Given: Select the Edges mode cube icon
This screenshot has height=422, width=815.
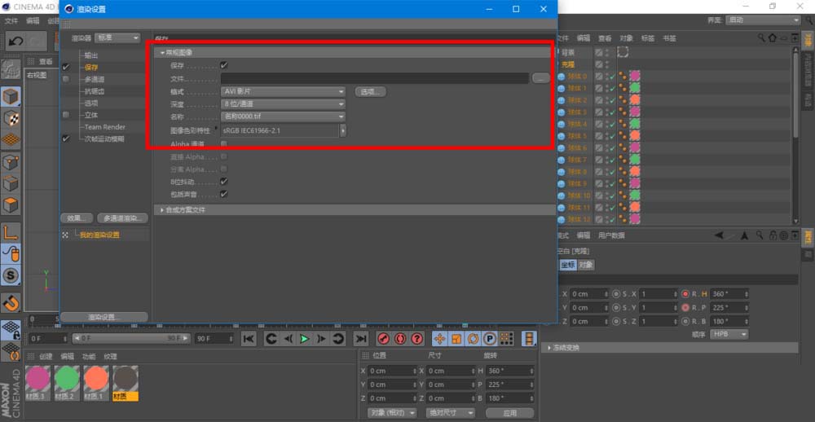Looking at the screenshot, I should [11, 183].
